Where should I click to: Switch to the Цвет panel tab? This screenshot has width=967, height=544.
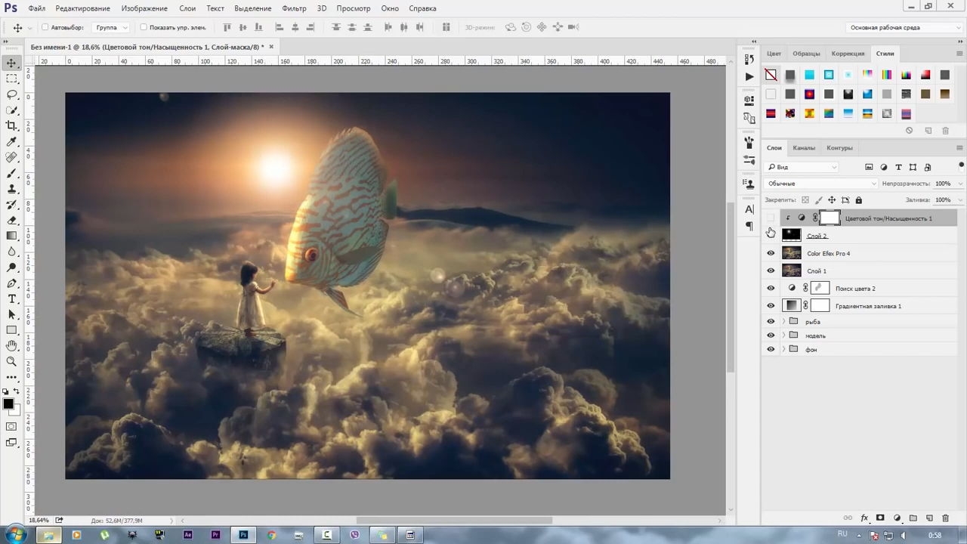pos(774,54)
